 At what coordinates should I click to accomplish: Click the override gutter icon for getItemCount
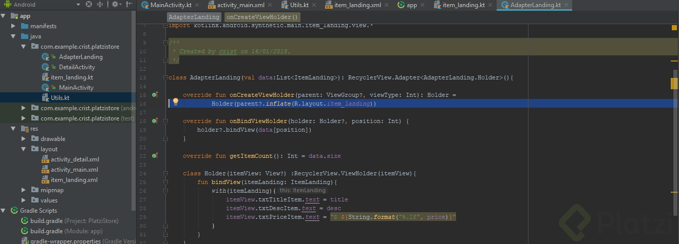coord(155,156)
